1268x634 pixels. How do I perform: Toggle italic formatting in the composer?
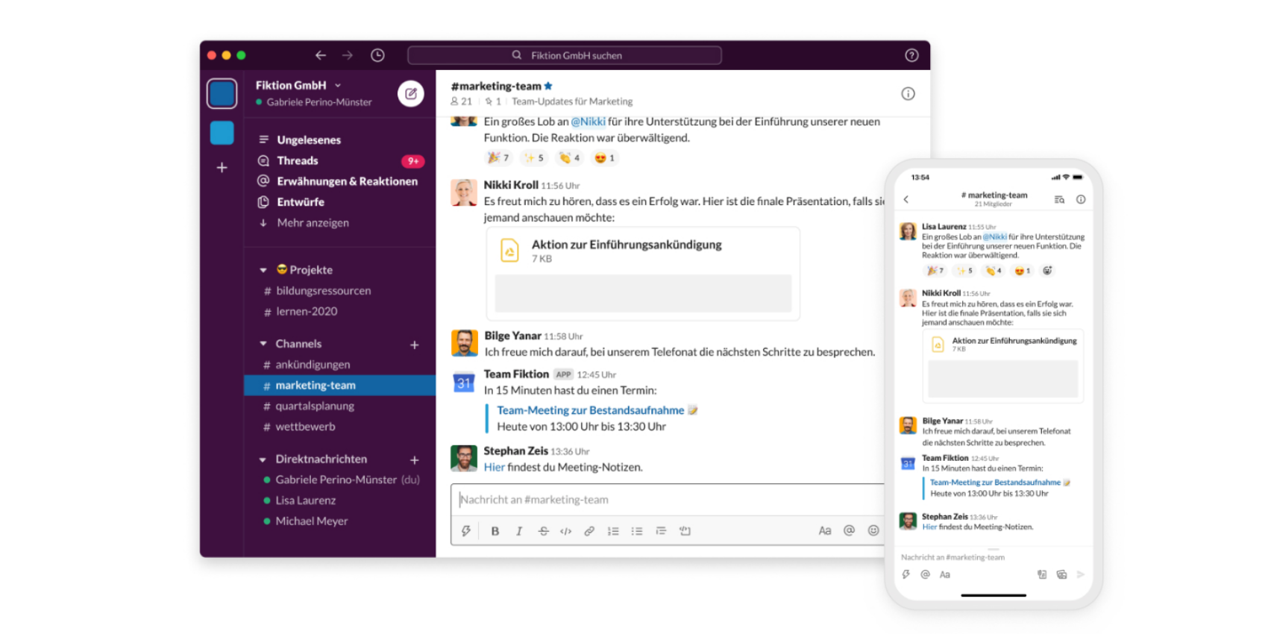519,531
